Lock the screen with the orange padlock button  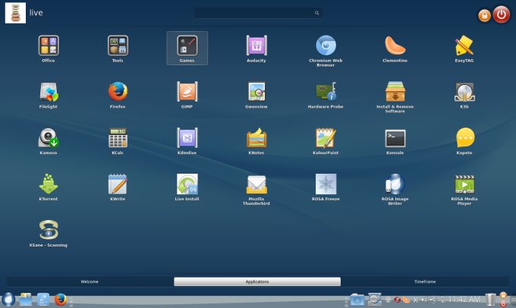(484, 15)
